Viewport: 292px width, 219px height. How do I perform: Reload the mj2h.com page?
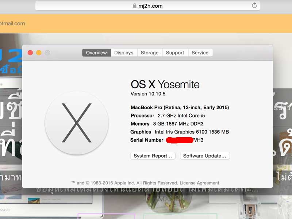[254, 5]
